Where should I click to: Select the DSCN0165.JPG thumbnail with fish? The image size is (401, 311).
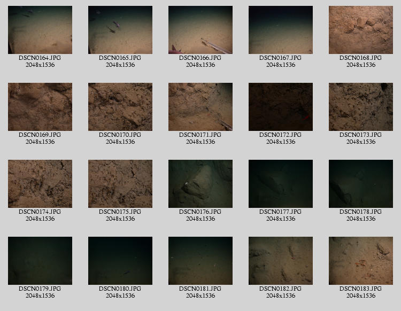[x=120, y=30]
